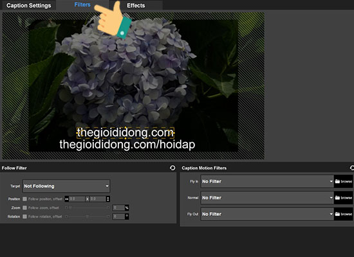
Task: Click the position offset up-down stepper
Action: [x=108, y=199]
